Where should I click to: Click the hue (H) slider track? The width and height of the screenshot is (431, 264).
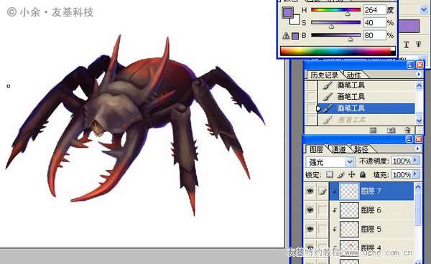[335, 10]
